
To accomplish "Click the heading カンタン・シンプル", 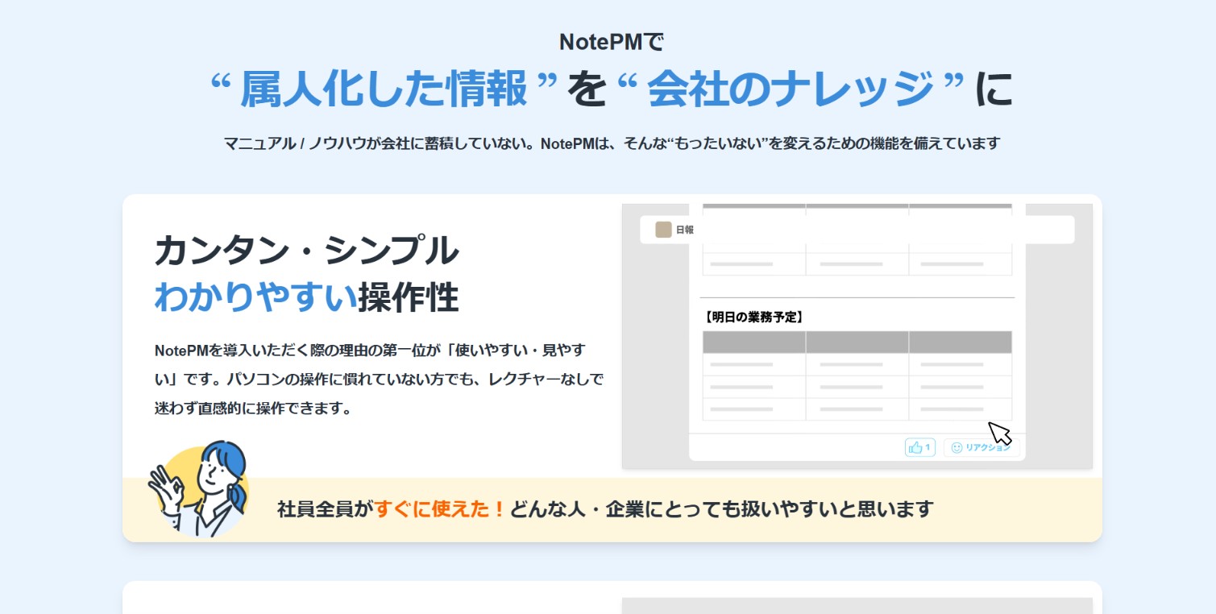I will point(306,251).
